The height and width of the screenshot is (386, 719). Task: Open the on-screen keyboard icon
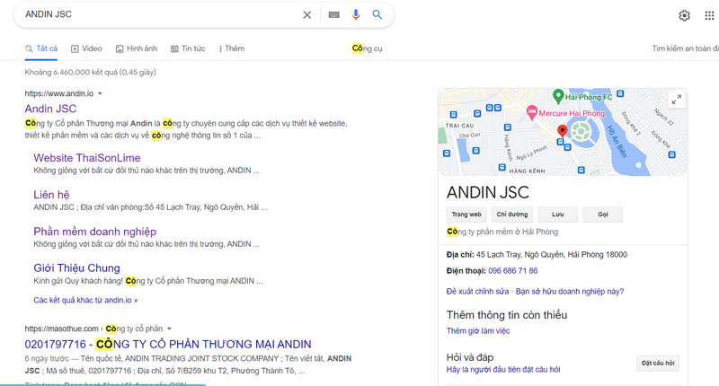333,15
